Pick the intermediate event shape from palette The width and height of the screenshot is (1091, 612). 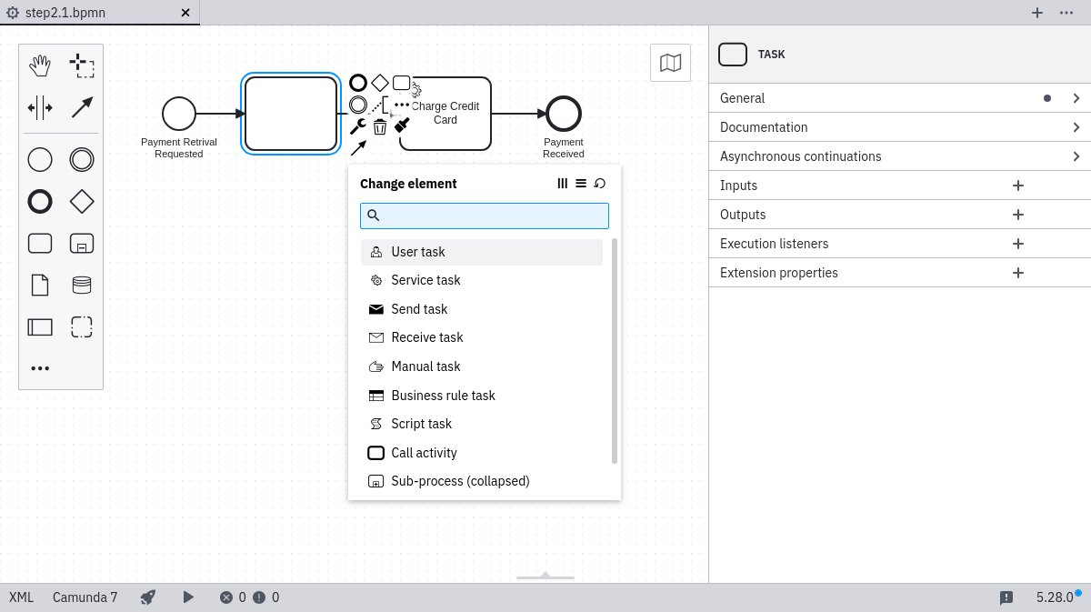coord(82,160)
